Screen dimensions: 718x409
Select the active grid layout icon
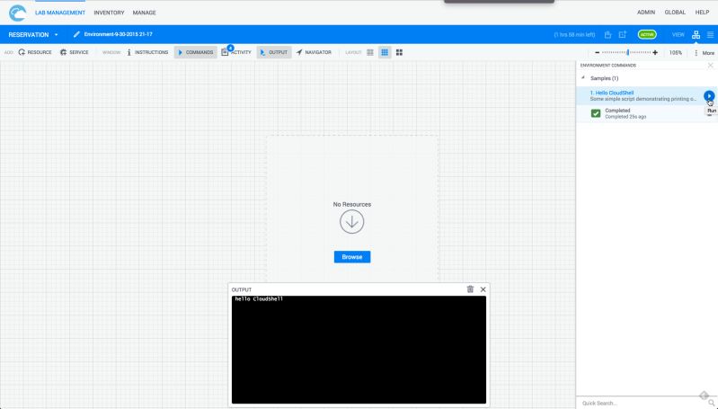point(385,53)
